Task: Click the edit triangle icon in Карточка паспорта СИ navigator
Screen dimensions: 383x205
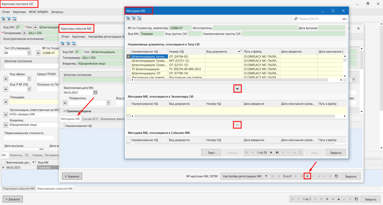Action: tap(339, 199)
